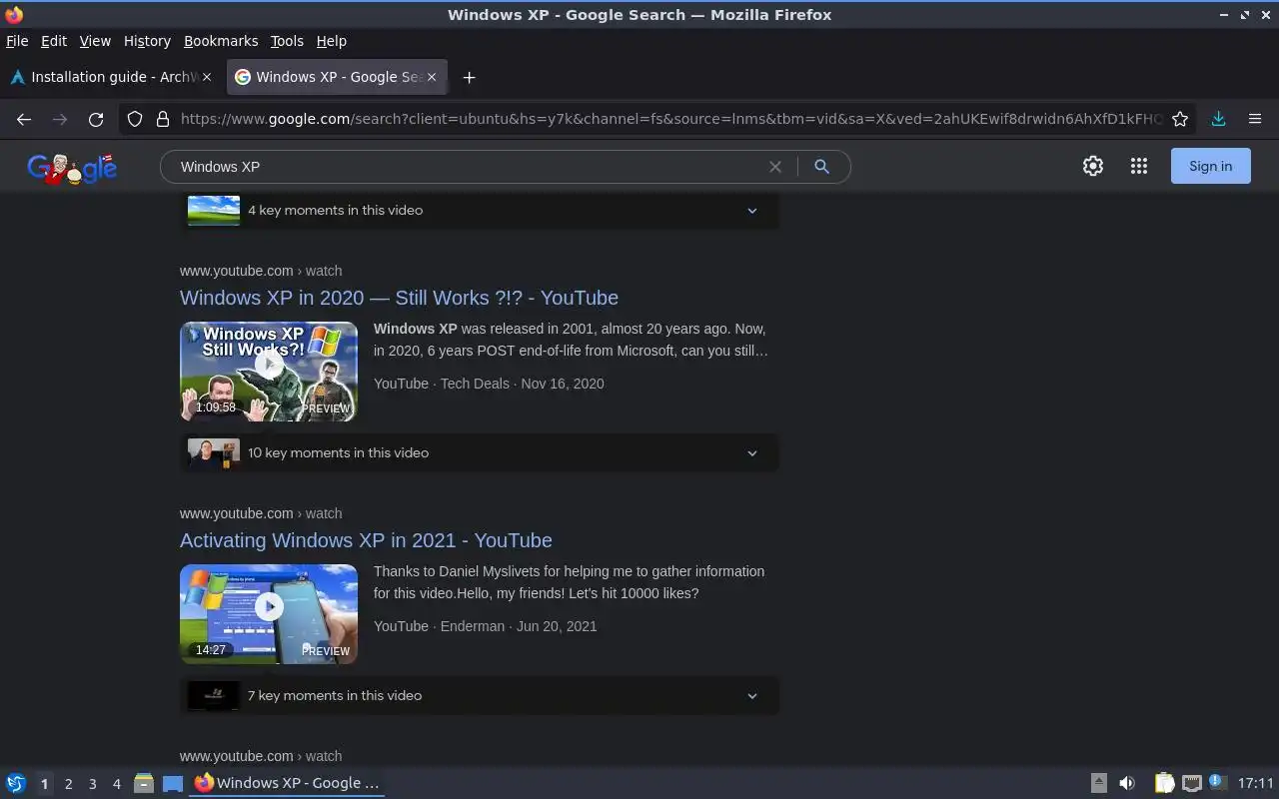This screenshot has width=1279, height=799.
Task: Switch to workspace 4
Action: point(116,784)
